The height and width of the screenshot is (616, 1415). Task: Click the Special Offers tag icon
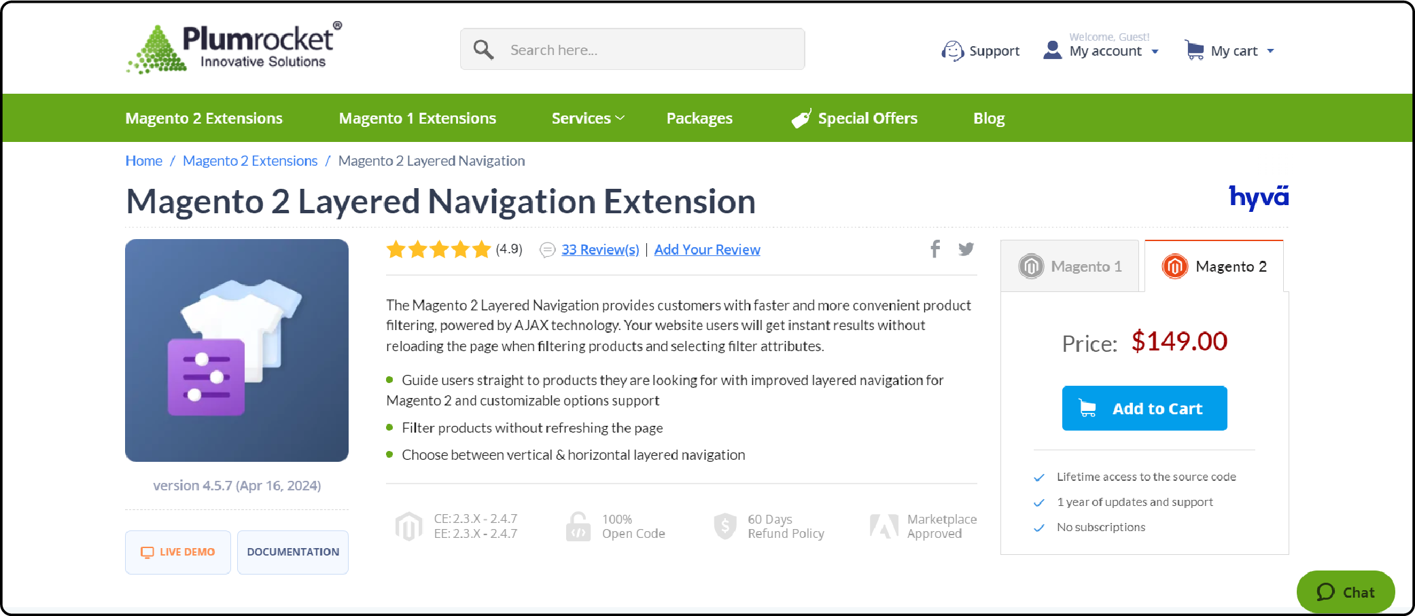pos(802,118)
